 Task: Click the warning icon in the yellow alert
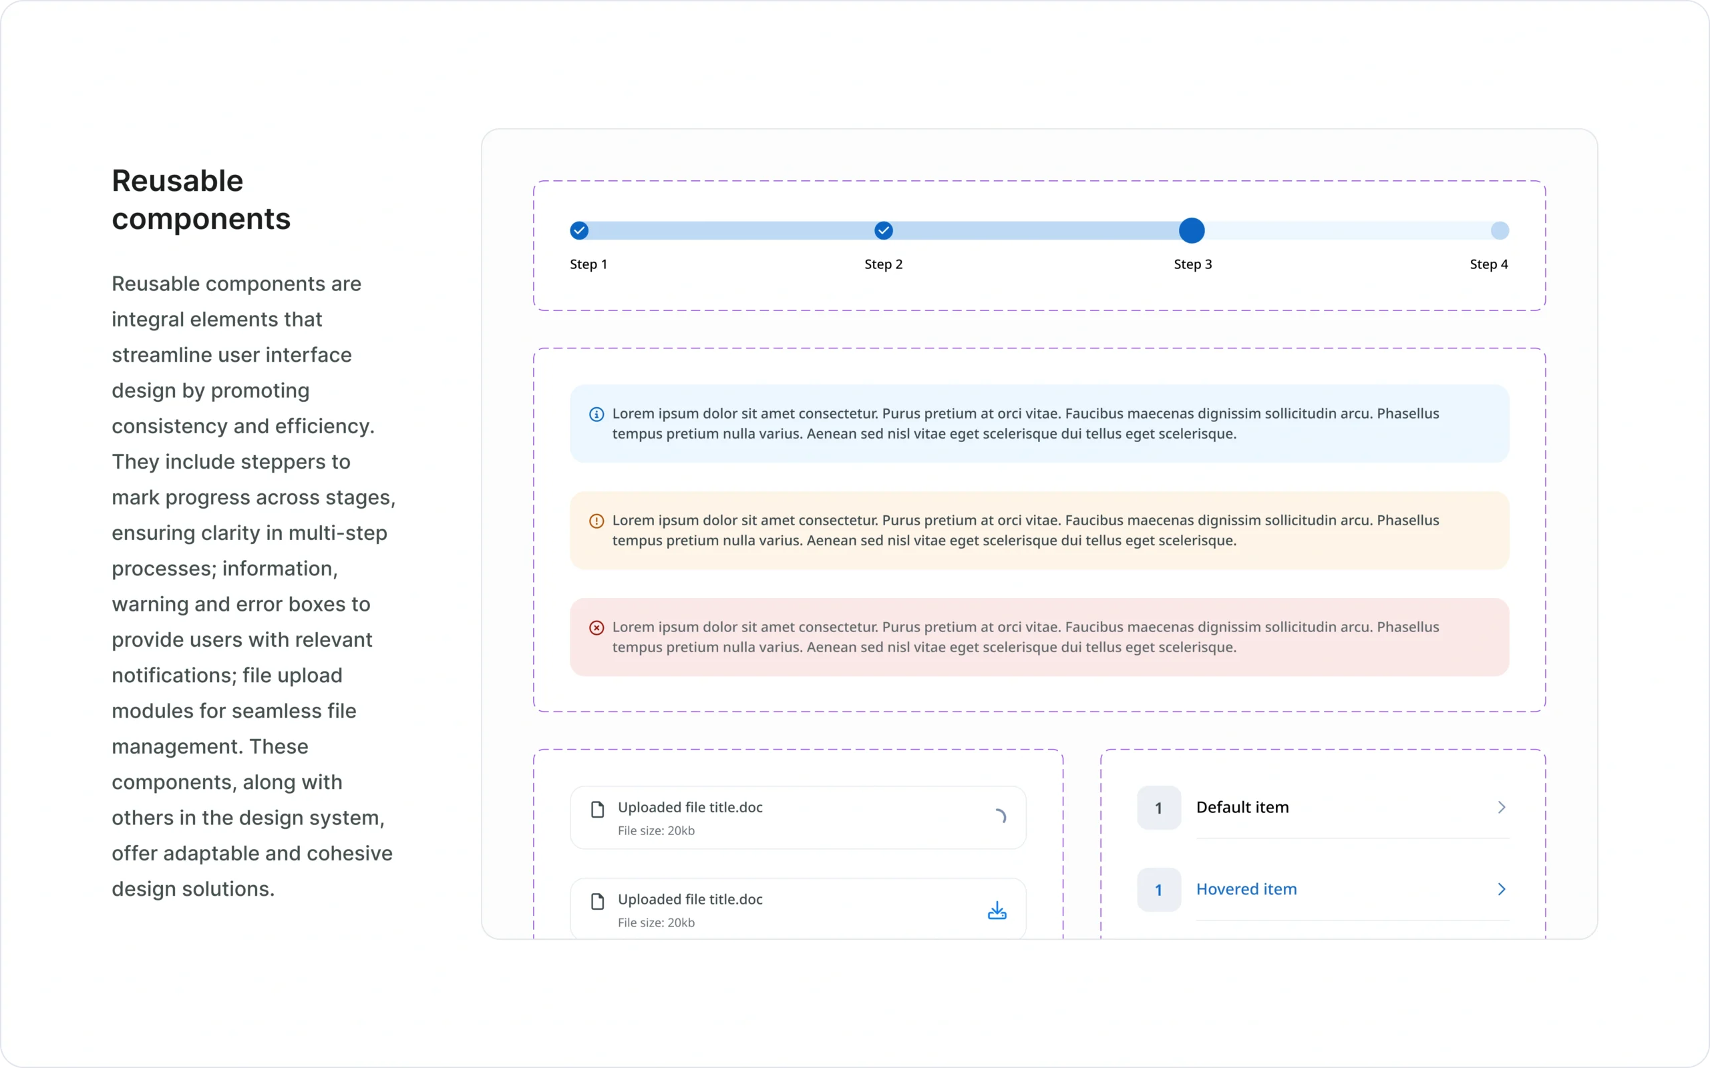(x=597, y=521)
